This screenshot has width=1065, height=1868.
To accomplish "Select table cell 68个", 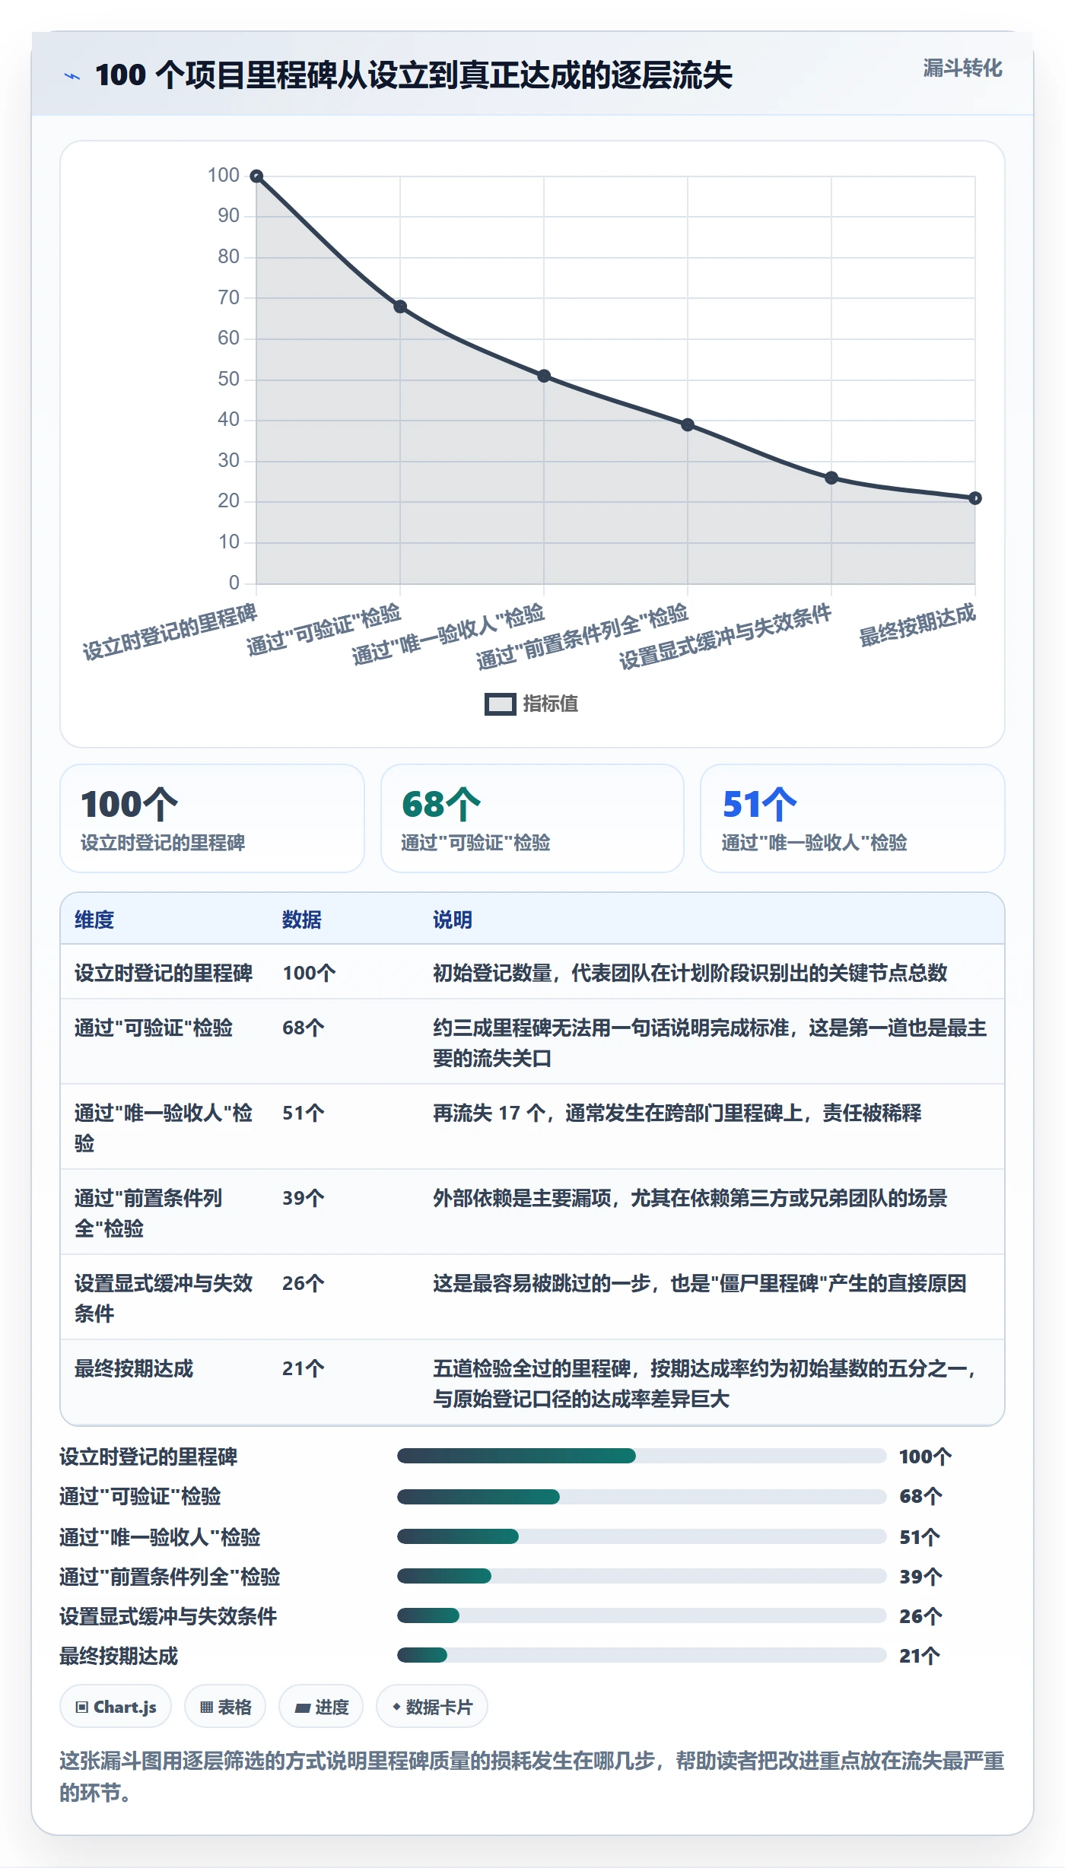I will [304, 1028].
